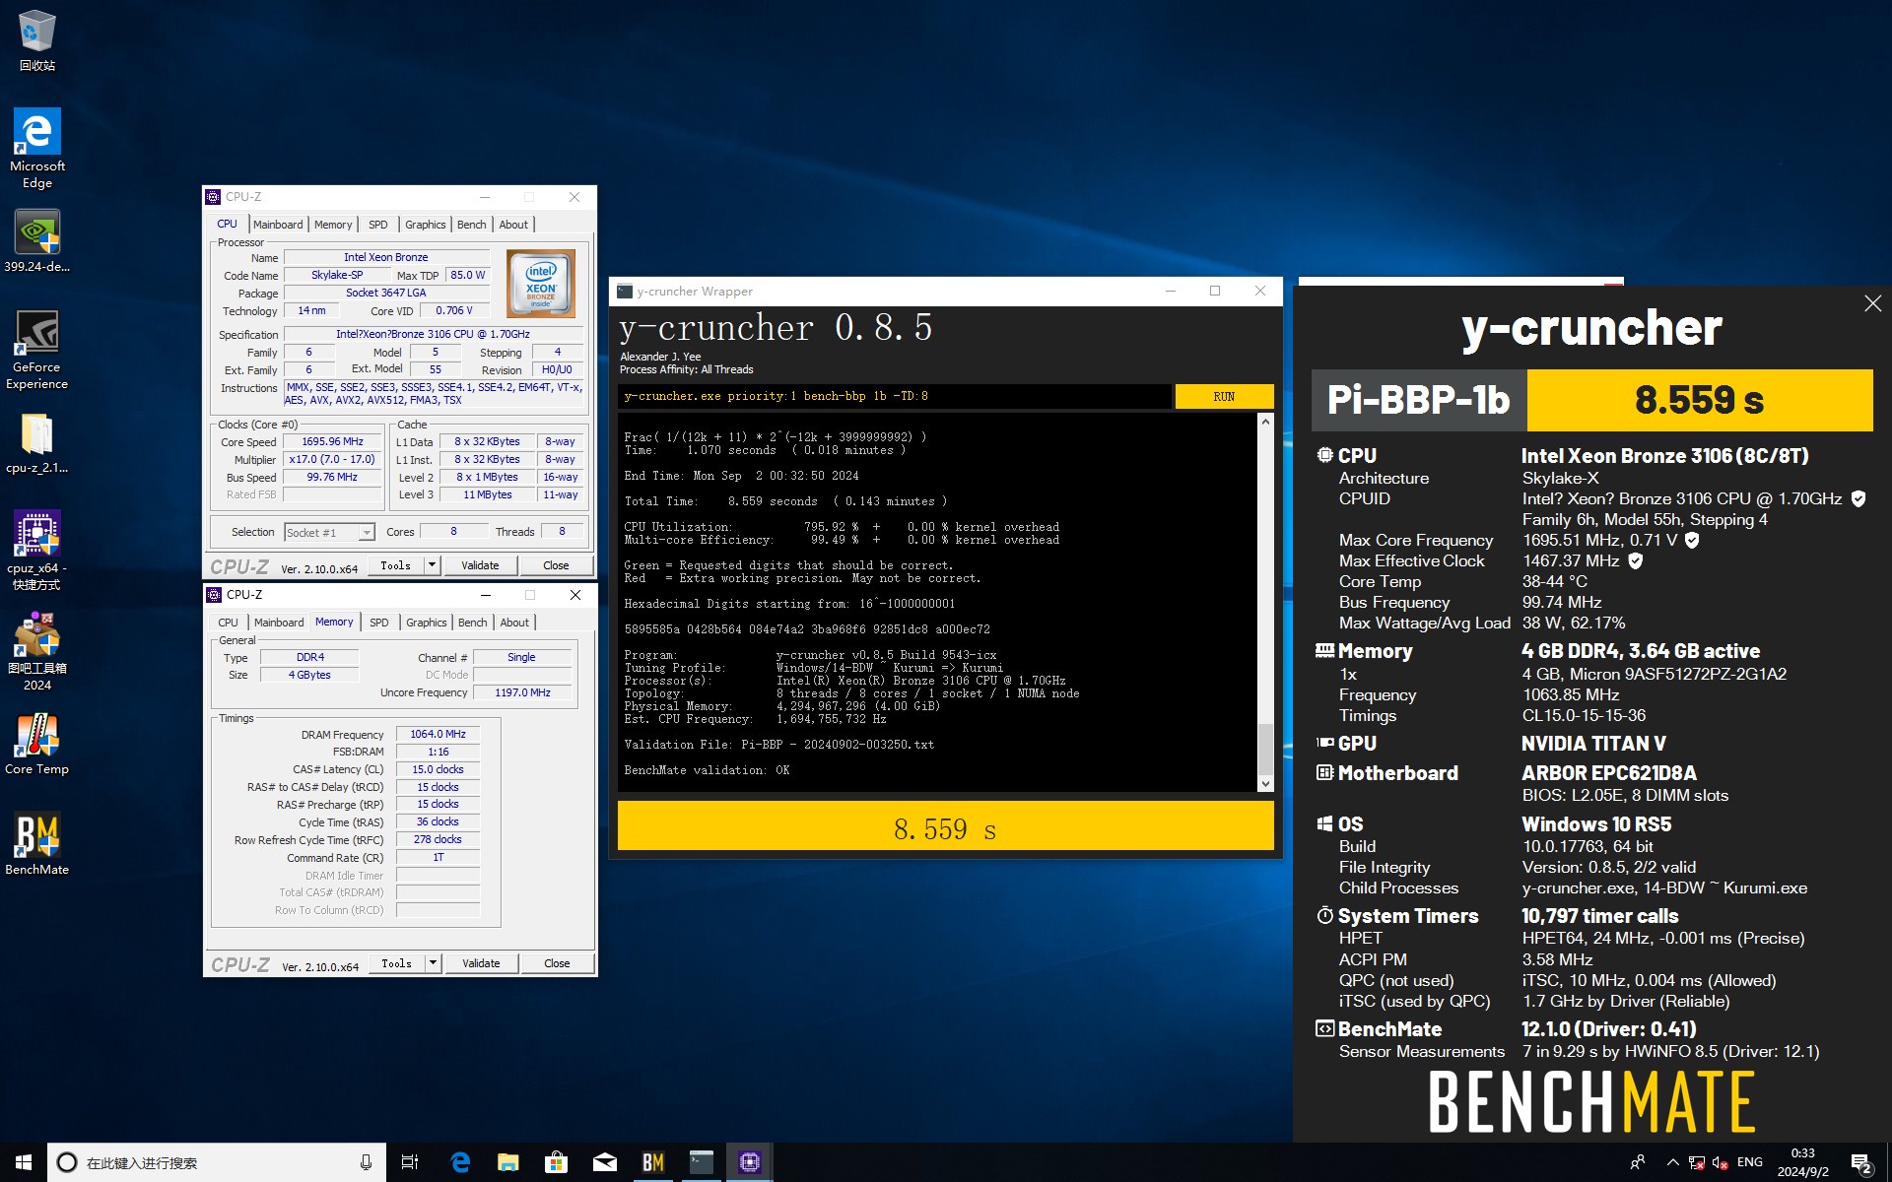Click the Pi-BBP-1b label in BenchMate

pos(1418,400)
